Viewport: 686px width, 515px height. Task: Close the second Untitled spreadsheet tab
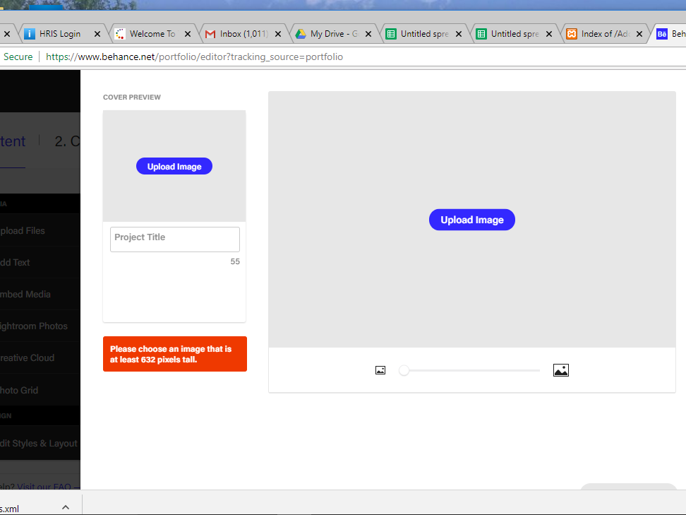549,34
